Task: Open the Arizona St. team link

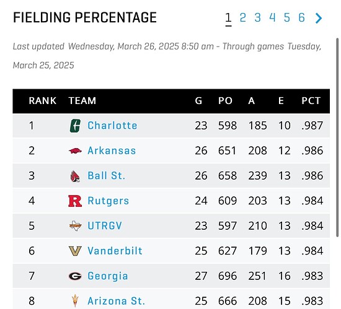Action: pyautogui.click(x=116, y=301)
